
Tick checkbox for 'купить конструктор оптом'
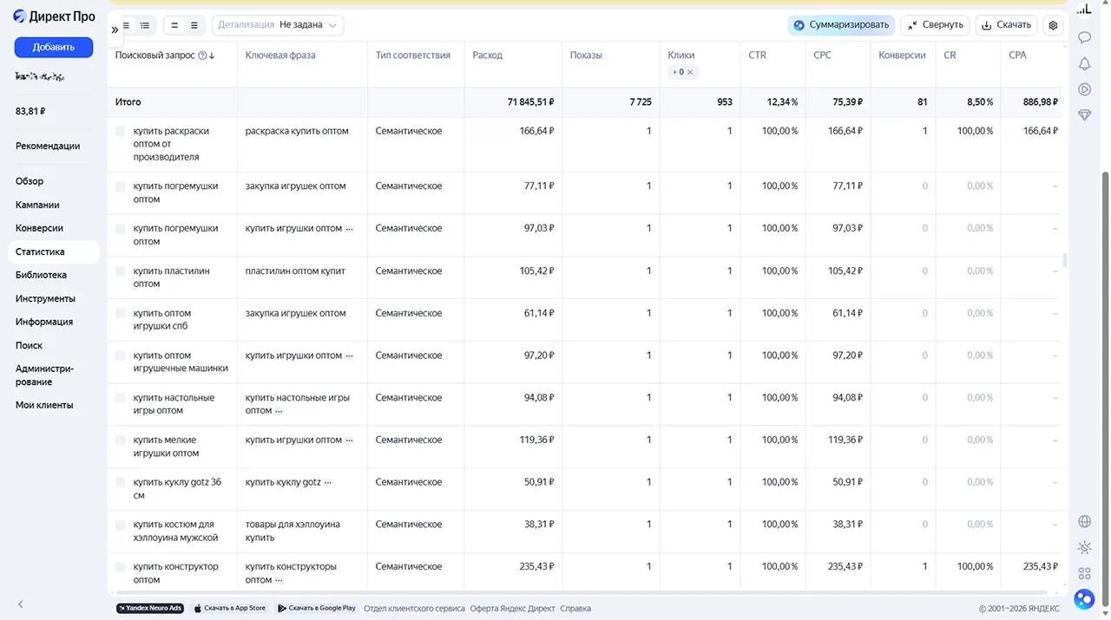pyautogui.click(x=121, y=567)
